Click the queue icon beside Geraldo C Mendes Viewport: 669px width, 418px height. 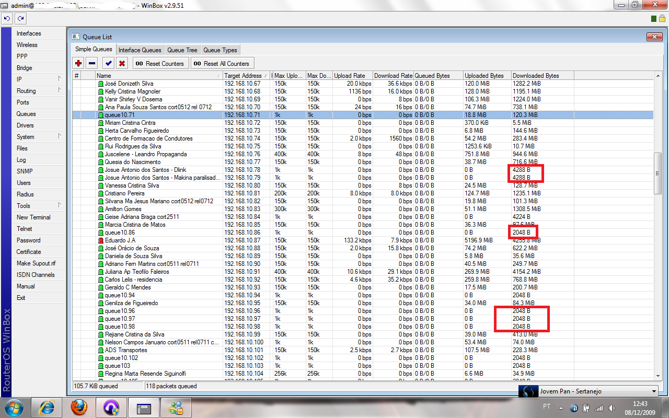pyautogui.click(x=101, y=287)
